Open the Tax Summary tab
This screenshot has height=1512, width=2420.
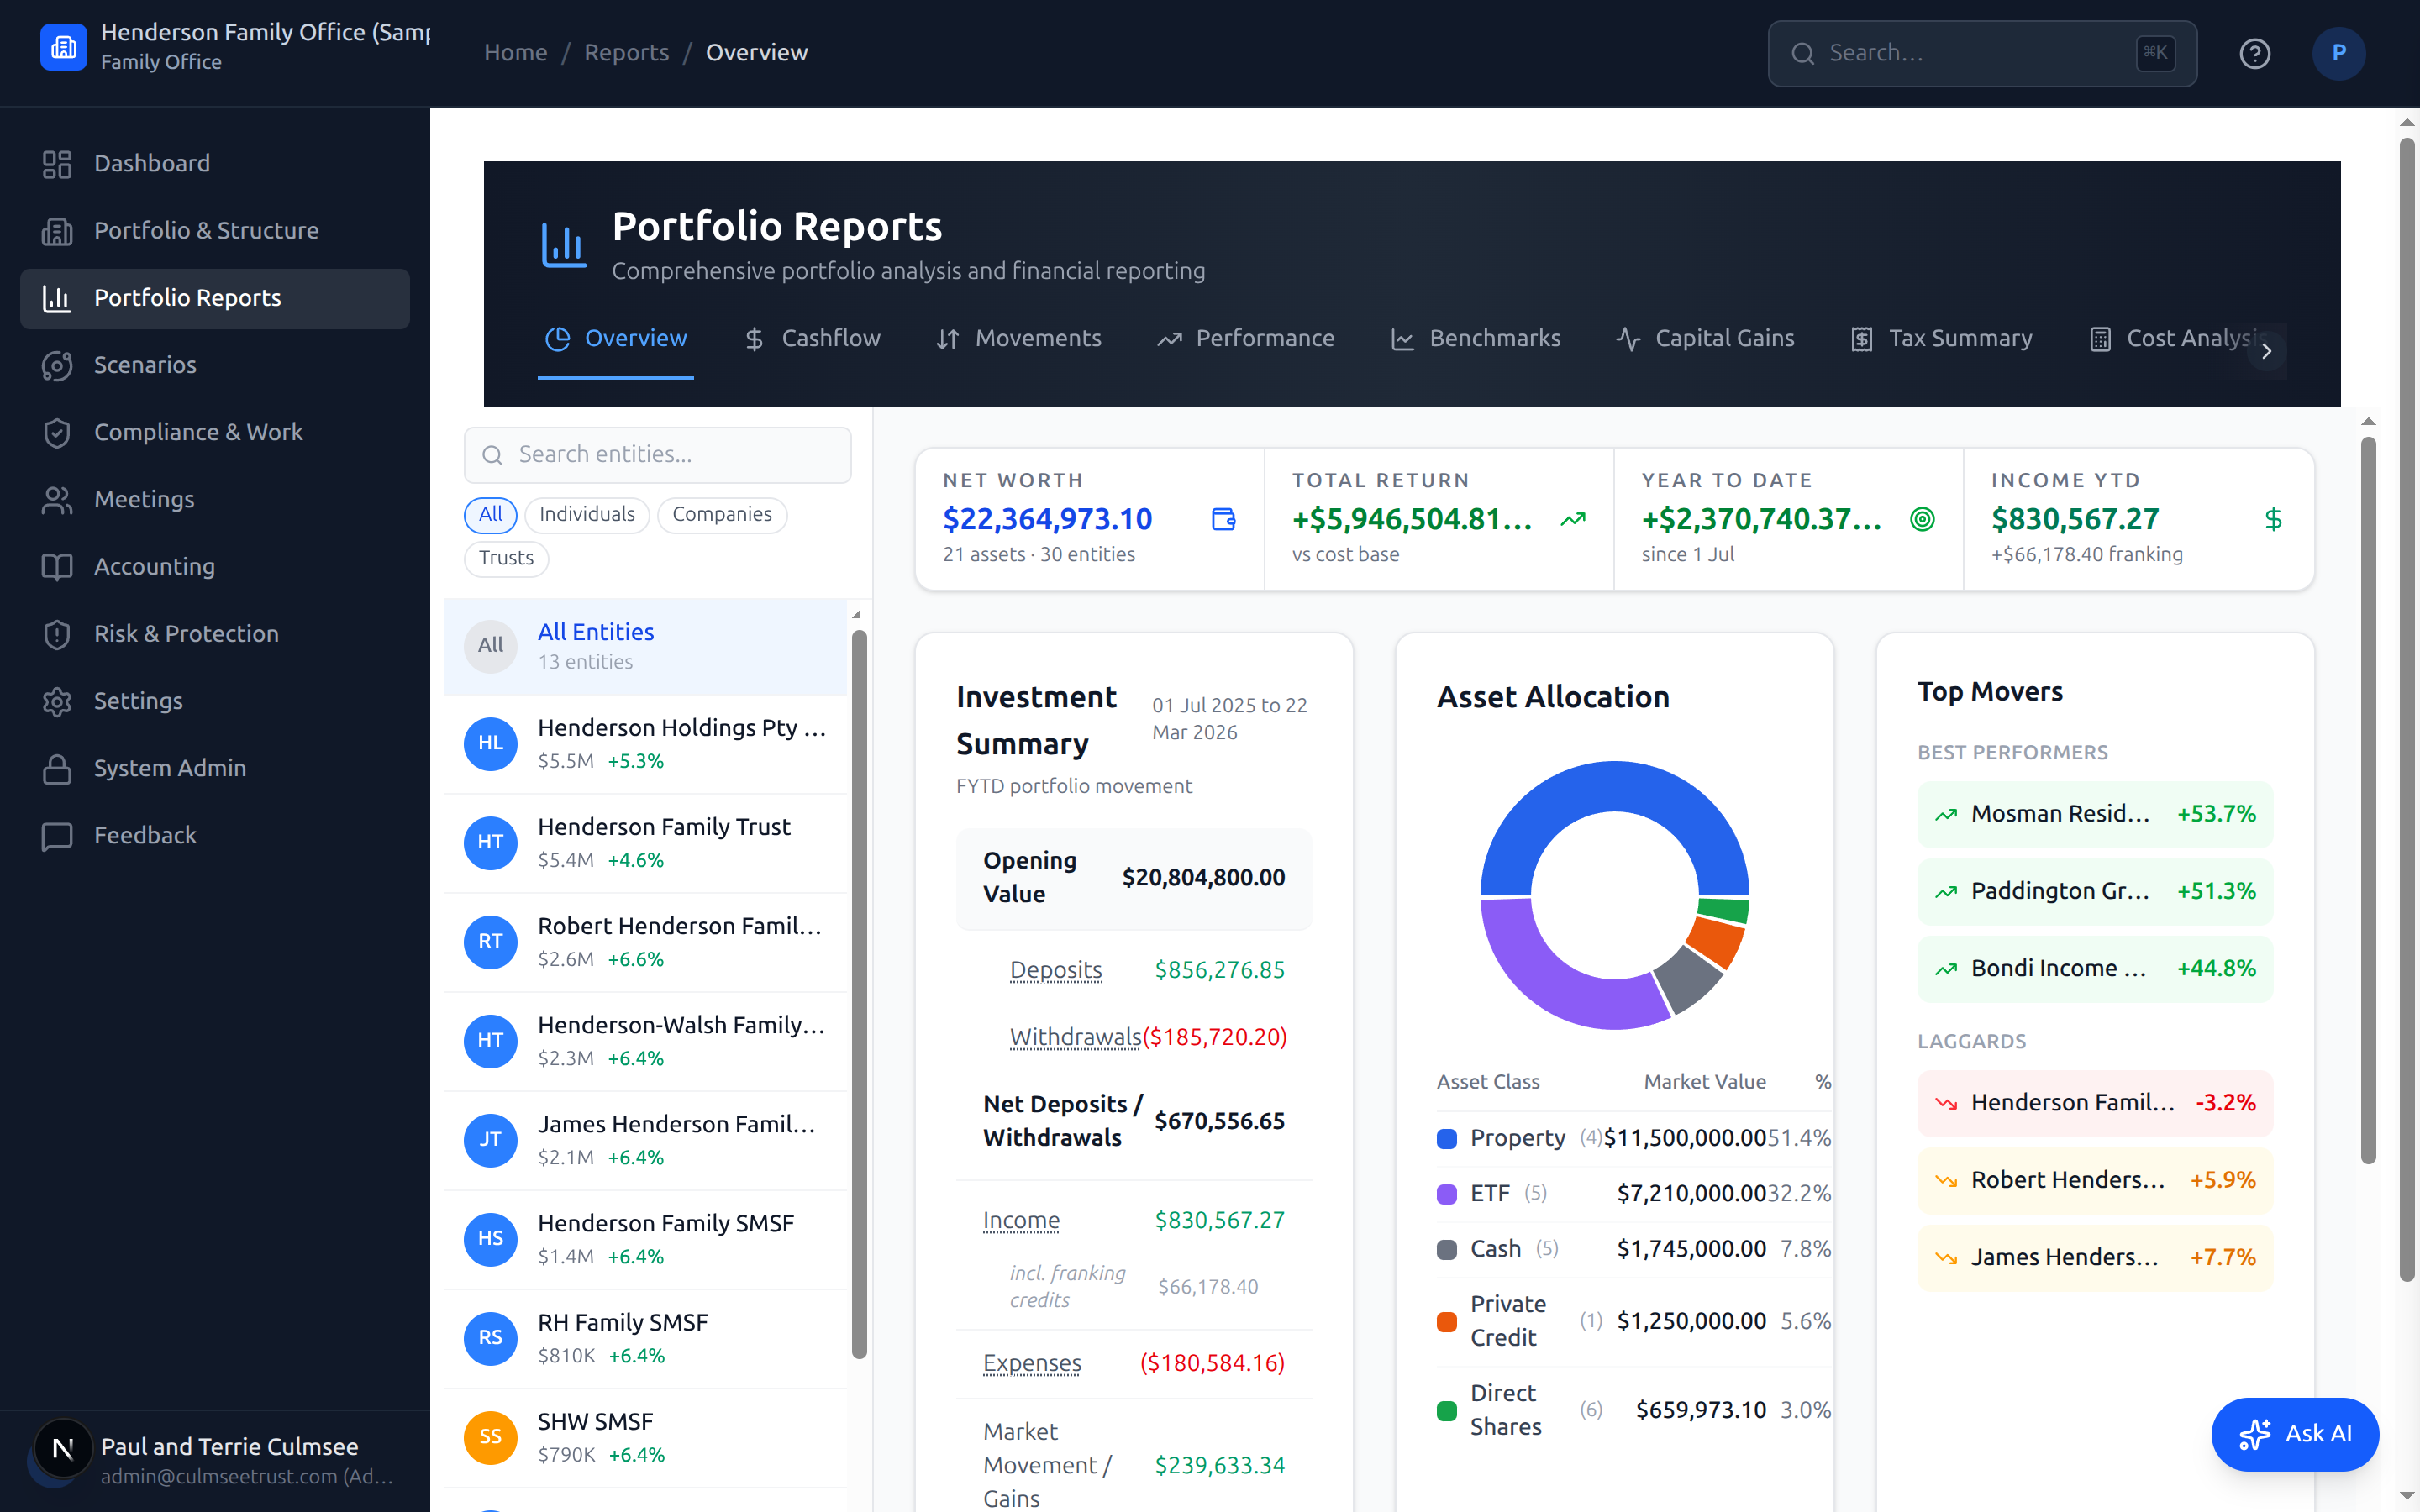1941,339
